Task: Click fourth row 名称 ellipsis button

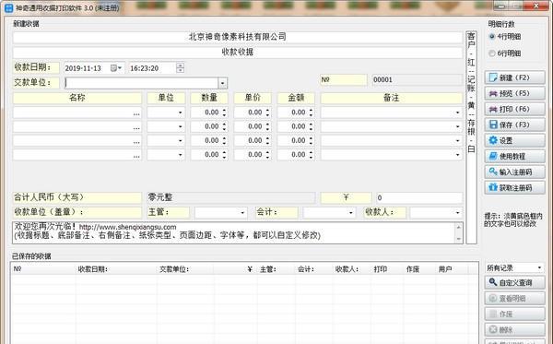Action: point(136,156)
